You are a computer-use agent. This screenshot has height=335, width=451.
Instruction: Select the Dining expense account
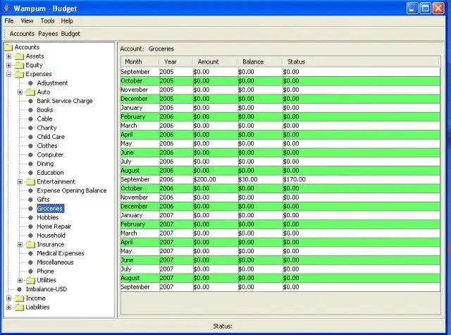(x=46, y=164)
